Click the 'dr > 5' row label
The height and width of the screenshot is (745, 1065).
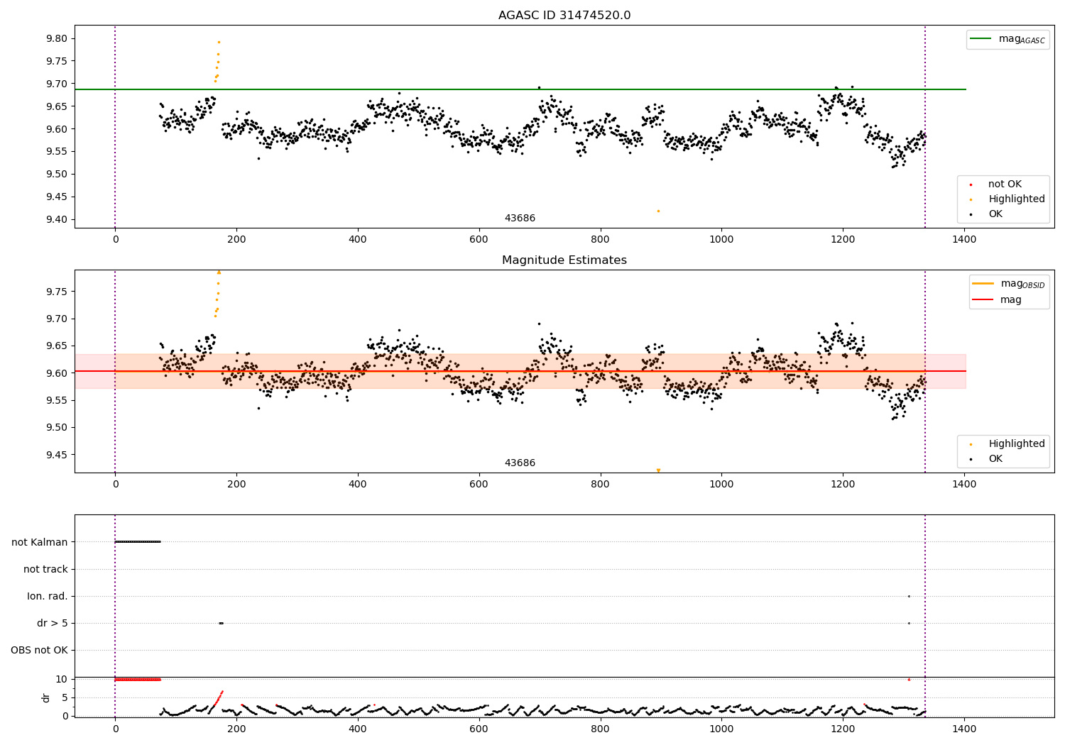(53, 623)
